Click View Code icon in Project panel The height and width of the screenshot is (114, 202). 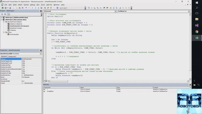click(x=2, y=14)
